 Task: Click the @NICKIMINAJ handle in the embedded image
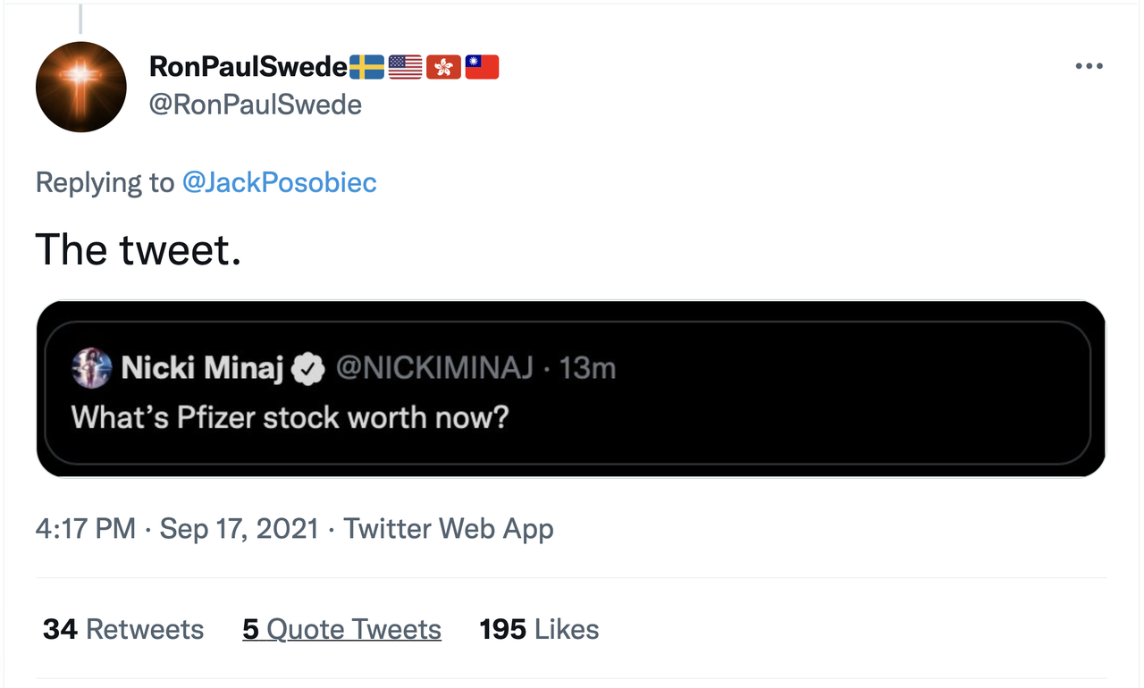pyautogui.click(x=433, y=368)
